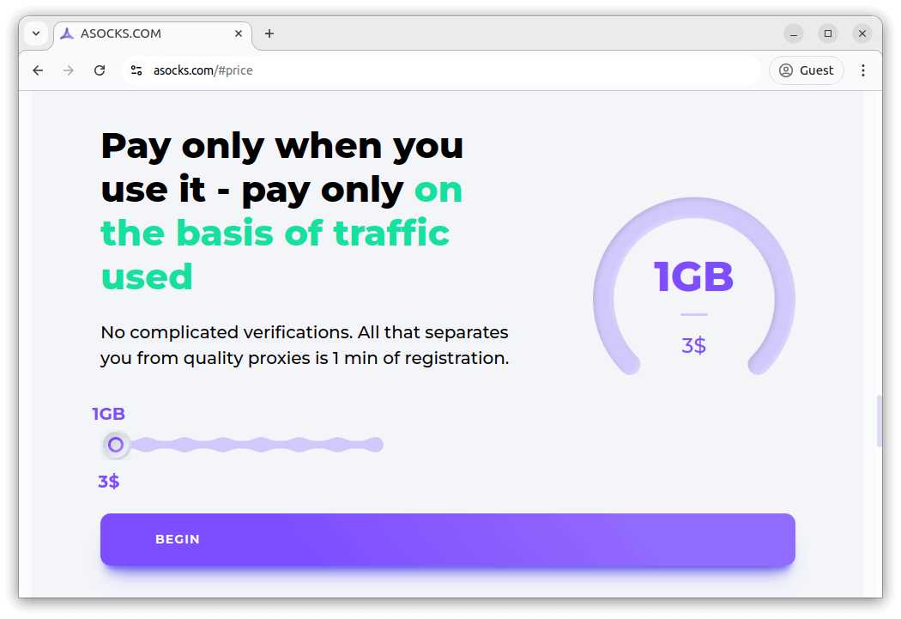The height and width of the screenshot is (619, 901).
Task: Click the page vertical scrollbar
Action: [x=879, y=421]
